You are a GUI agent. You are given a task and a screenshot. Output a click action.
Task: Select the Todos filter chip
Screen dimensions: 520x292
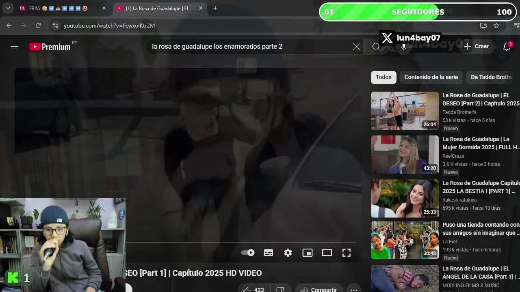click(383, 77)
